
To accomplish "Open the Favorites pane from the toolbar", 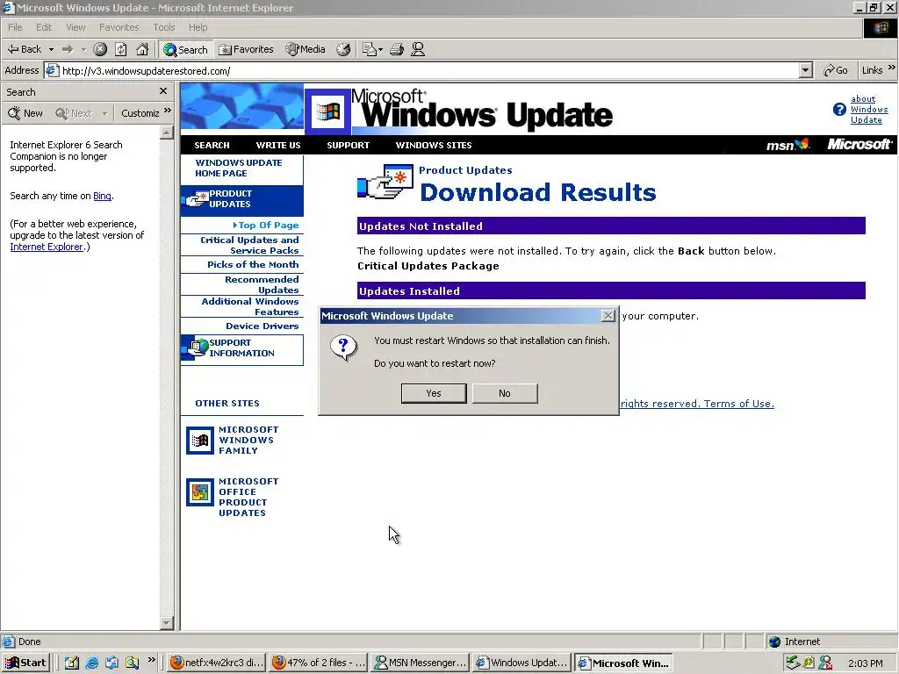I will coord(246,49).
